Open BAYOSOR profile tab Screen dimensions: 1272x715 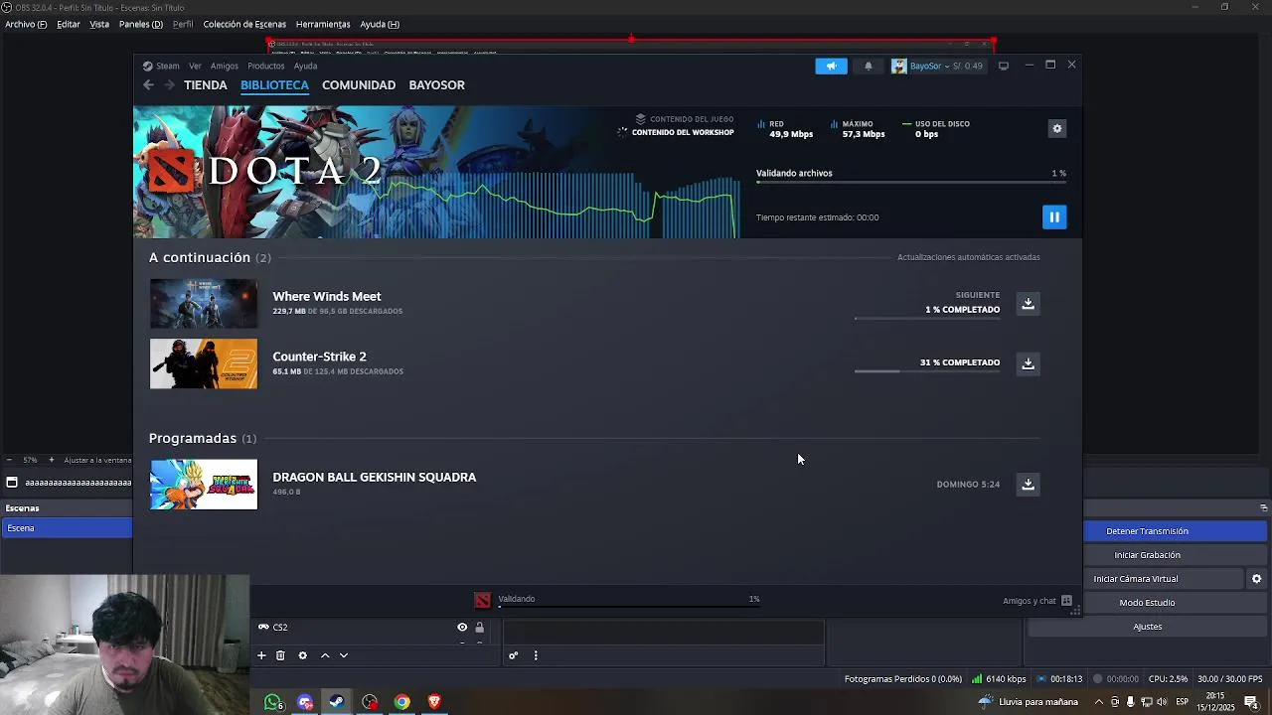pos(436,85)
